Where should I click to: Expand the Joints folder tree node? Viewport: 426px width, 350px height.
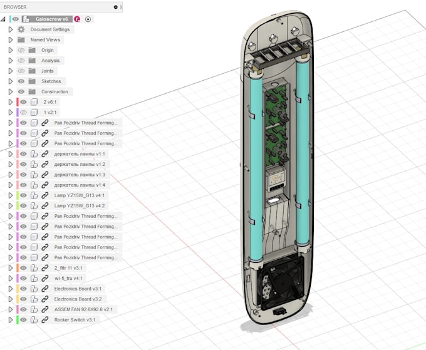click(10, 71)
